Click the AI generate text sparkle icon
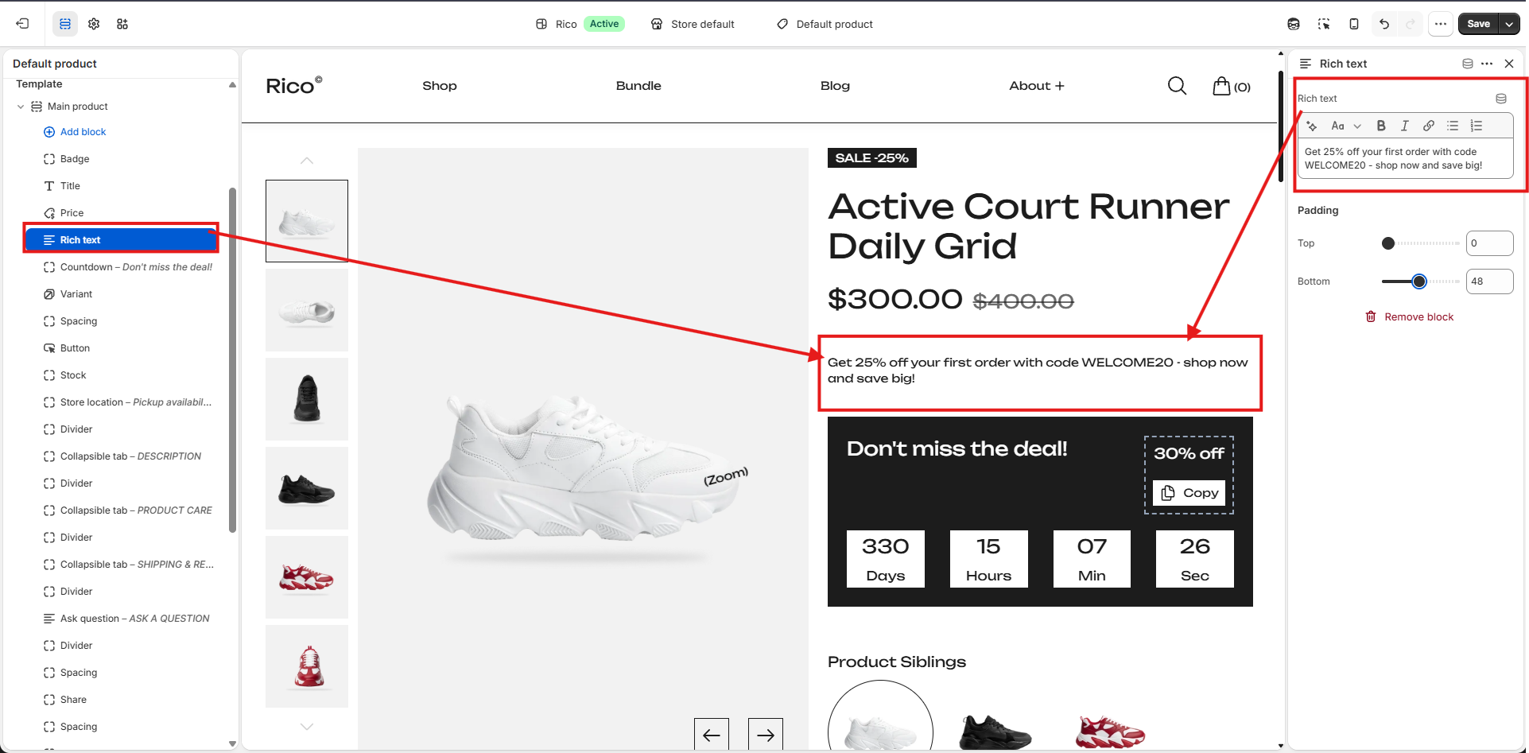The image size is (1529, 753). 1312,126
